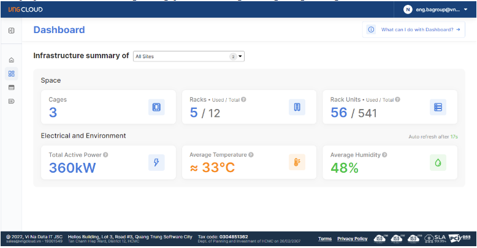477x248 pixels.
Task: Open the Privacy Policy link
Action: [x=352, y=239]
